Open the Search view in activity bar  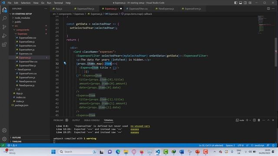click(4, 18)
